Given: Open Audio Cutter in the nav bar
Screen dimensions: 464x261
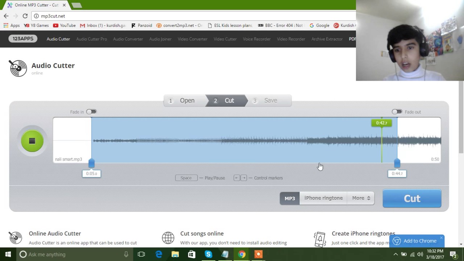Looking at the screenshot, I should pos(58,39).
